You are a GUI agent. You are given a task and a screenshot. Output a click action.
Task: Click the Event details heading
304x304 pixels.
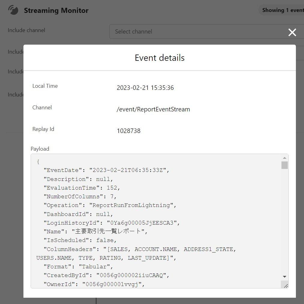(x=160, y=58)
